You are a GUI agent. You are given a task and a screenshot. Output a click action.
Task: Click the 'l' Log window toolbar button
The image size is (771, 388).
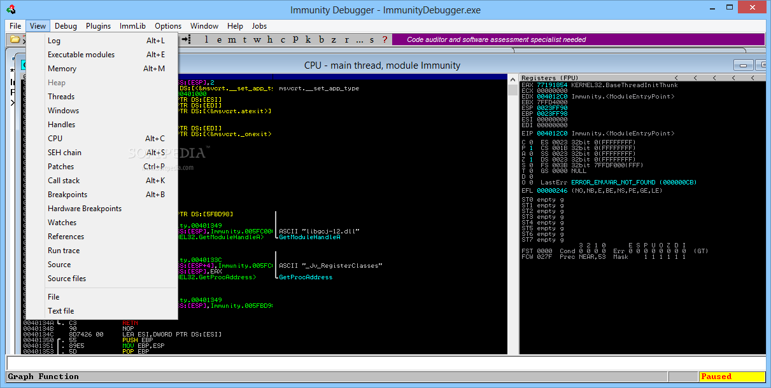pyautogui.click(x=205, y=39)
